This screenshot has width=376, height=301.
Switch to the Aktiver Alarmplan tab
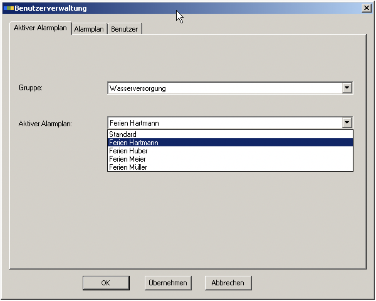click(40, 28)
